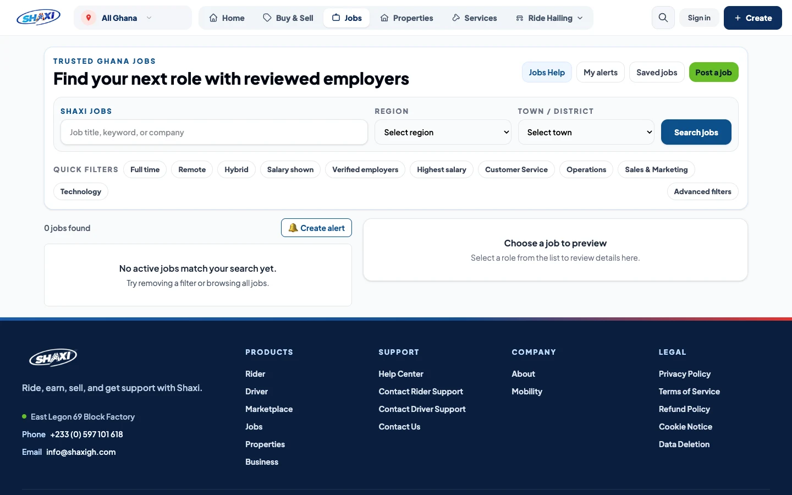Viewport: 792px width, 495px height.
Task: Toggle the Highest salary filter
Action: 442,169
